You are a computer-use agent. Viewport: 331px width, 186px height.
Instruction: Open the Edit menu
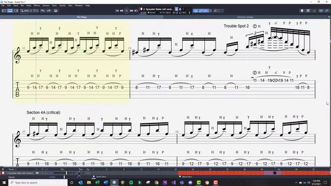pyautogui.click(x=9, y=6)
